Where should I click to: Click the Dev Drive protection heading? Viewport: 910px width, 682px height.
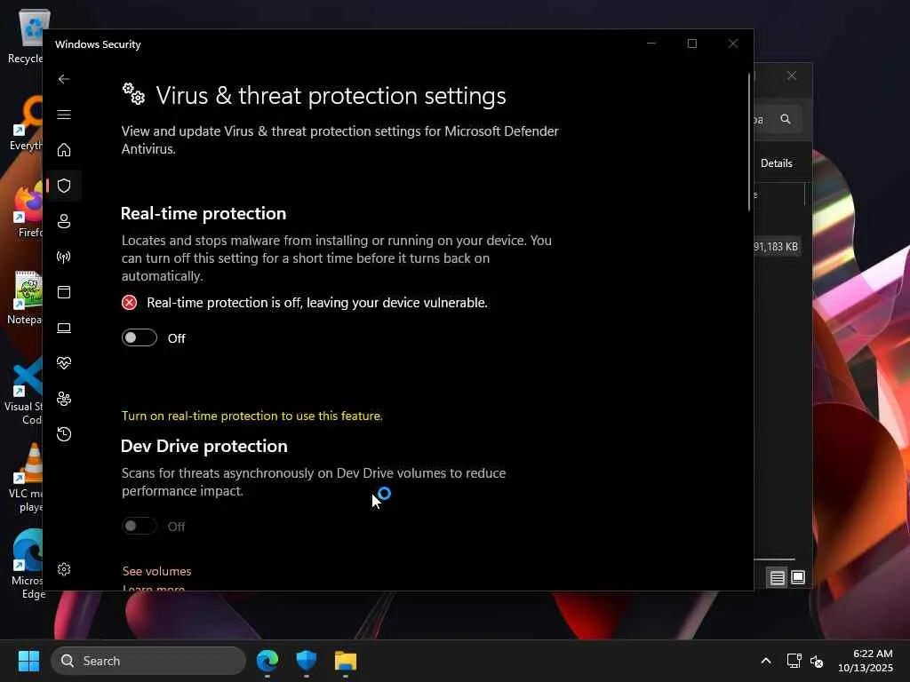click(x=204, y=446)
